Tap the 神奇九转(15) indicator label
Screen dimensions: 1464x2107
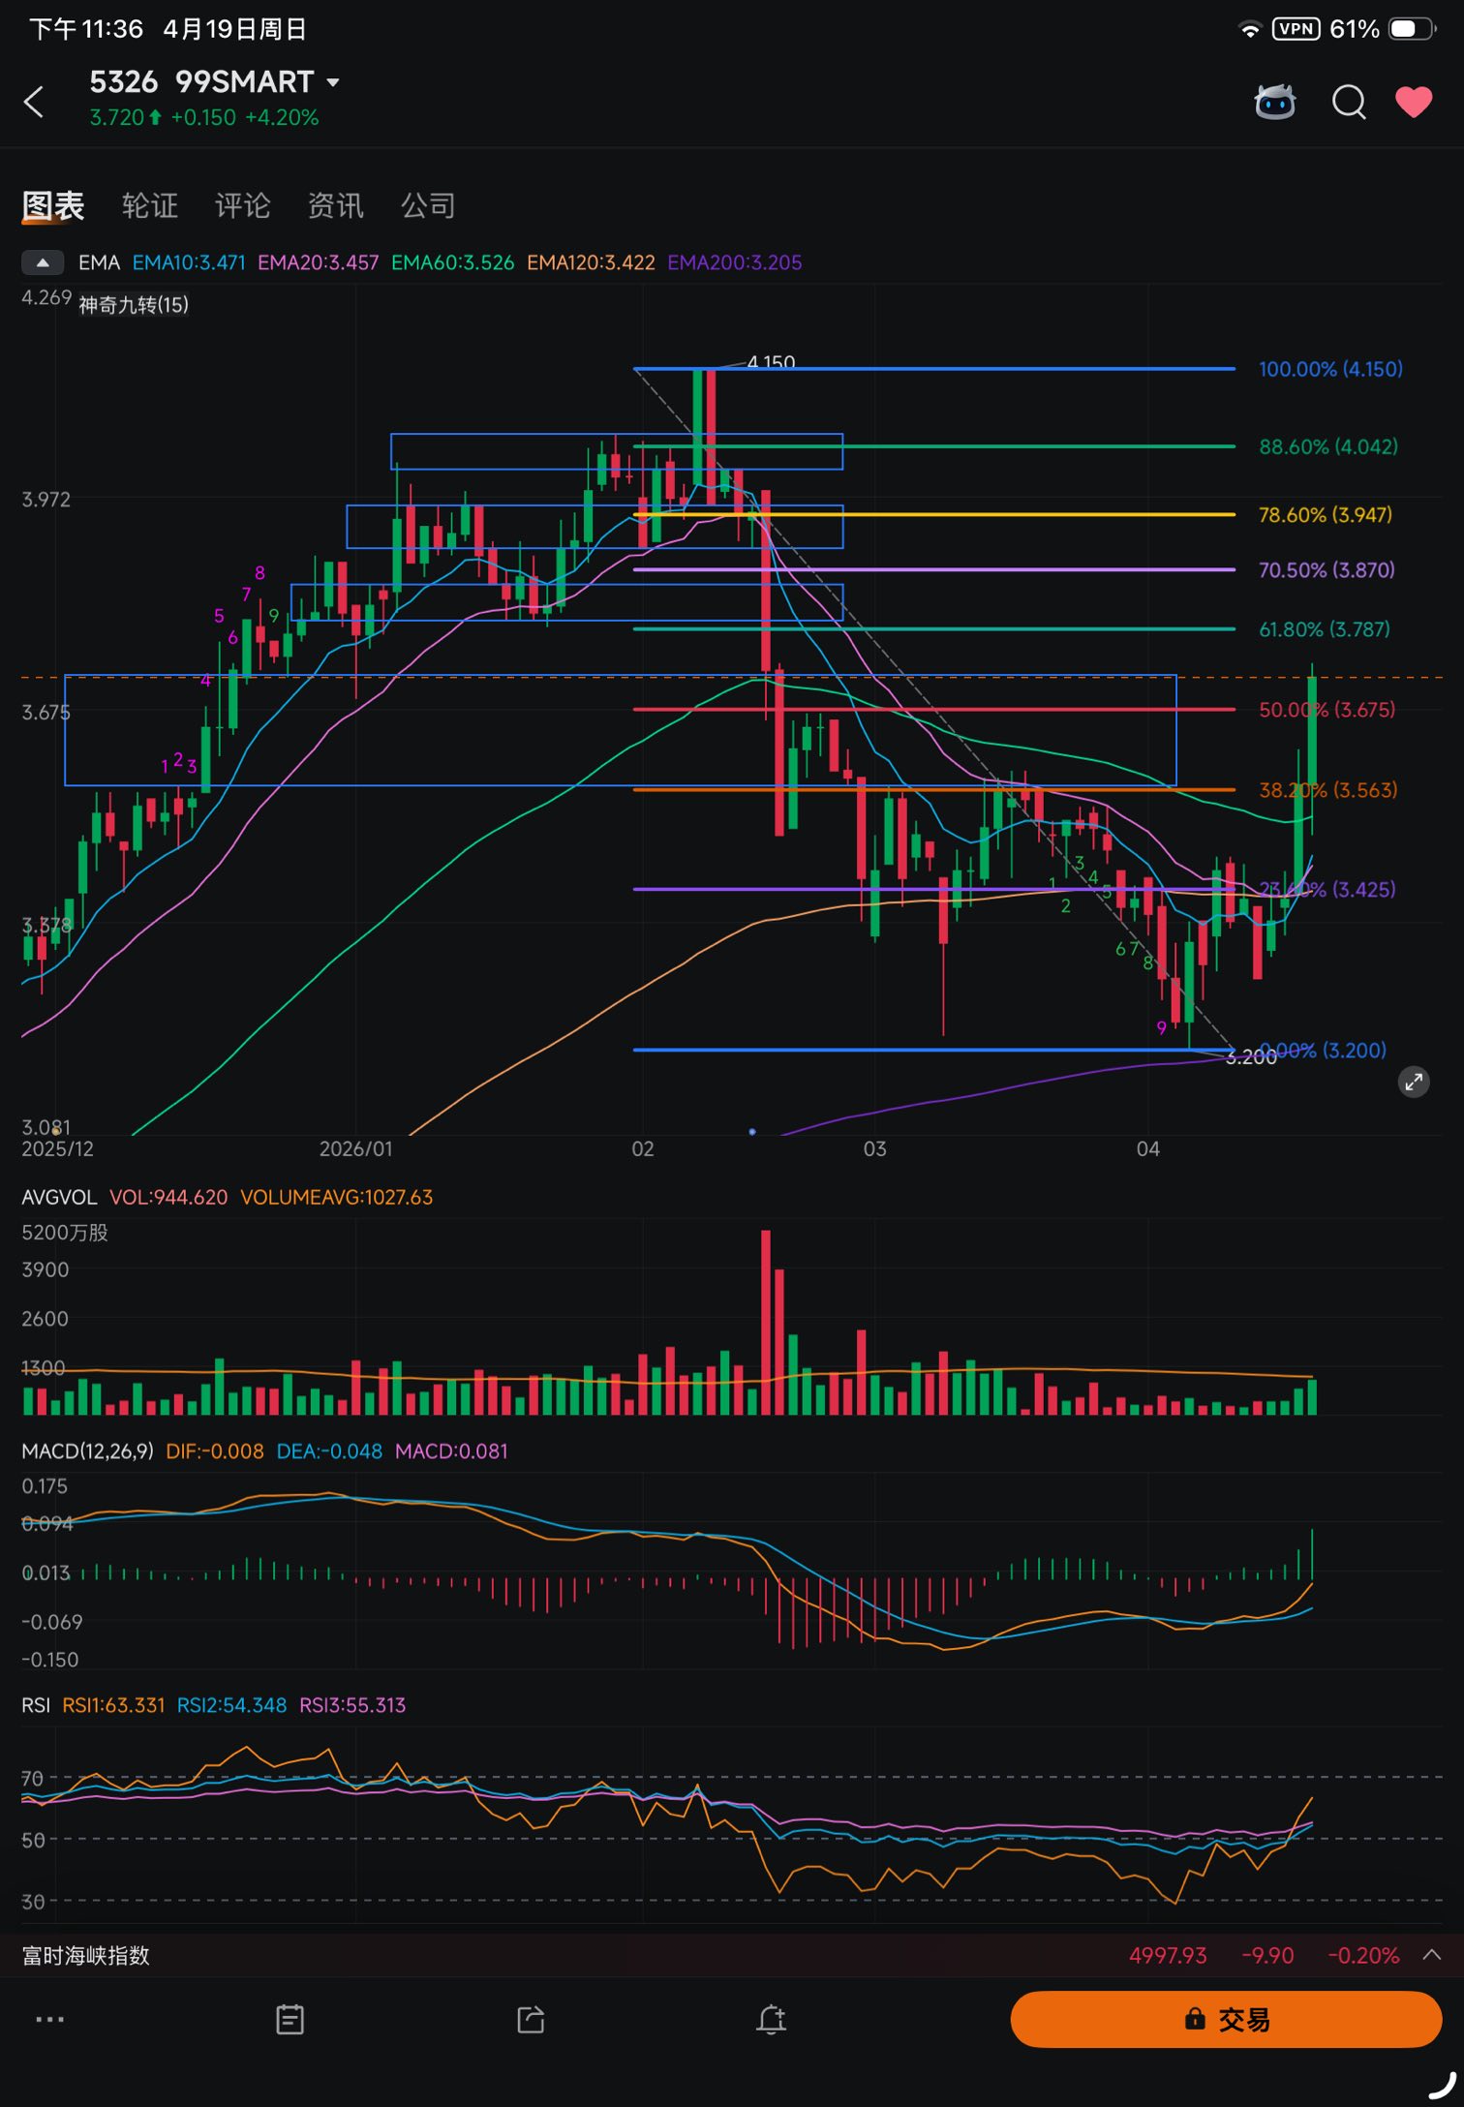134,305
